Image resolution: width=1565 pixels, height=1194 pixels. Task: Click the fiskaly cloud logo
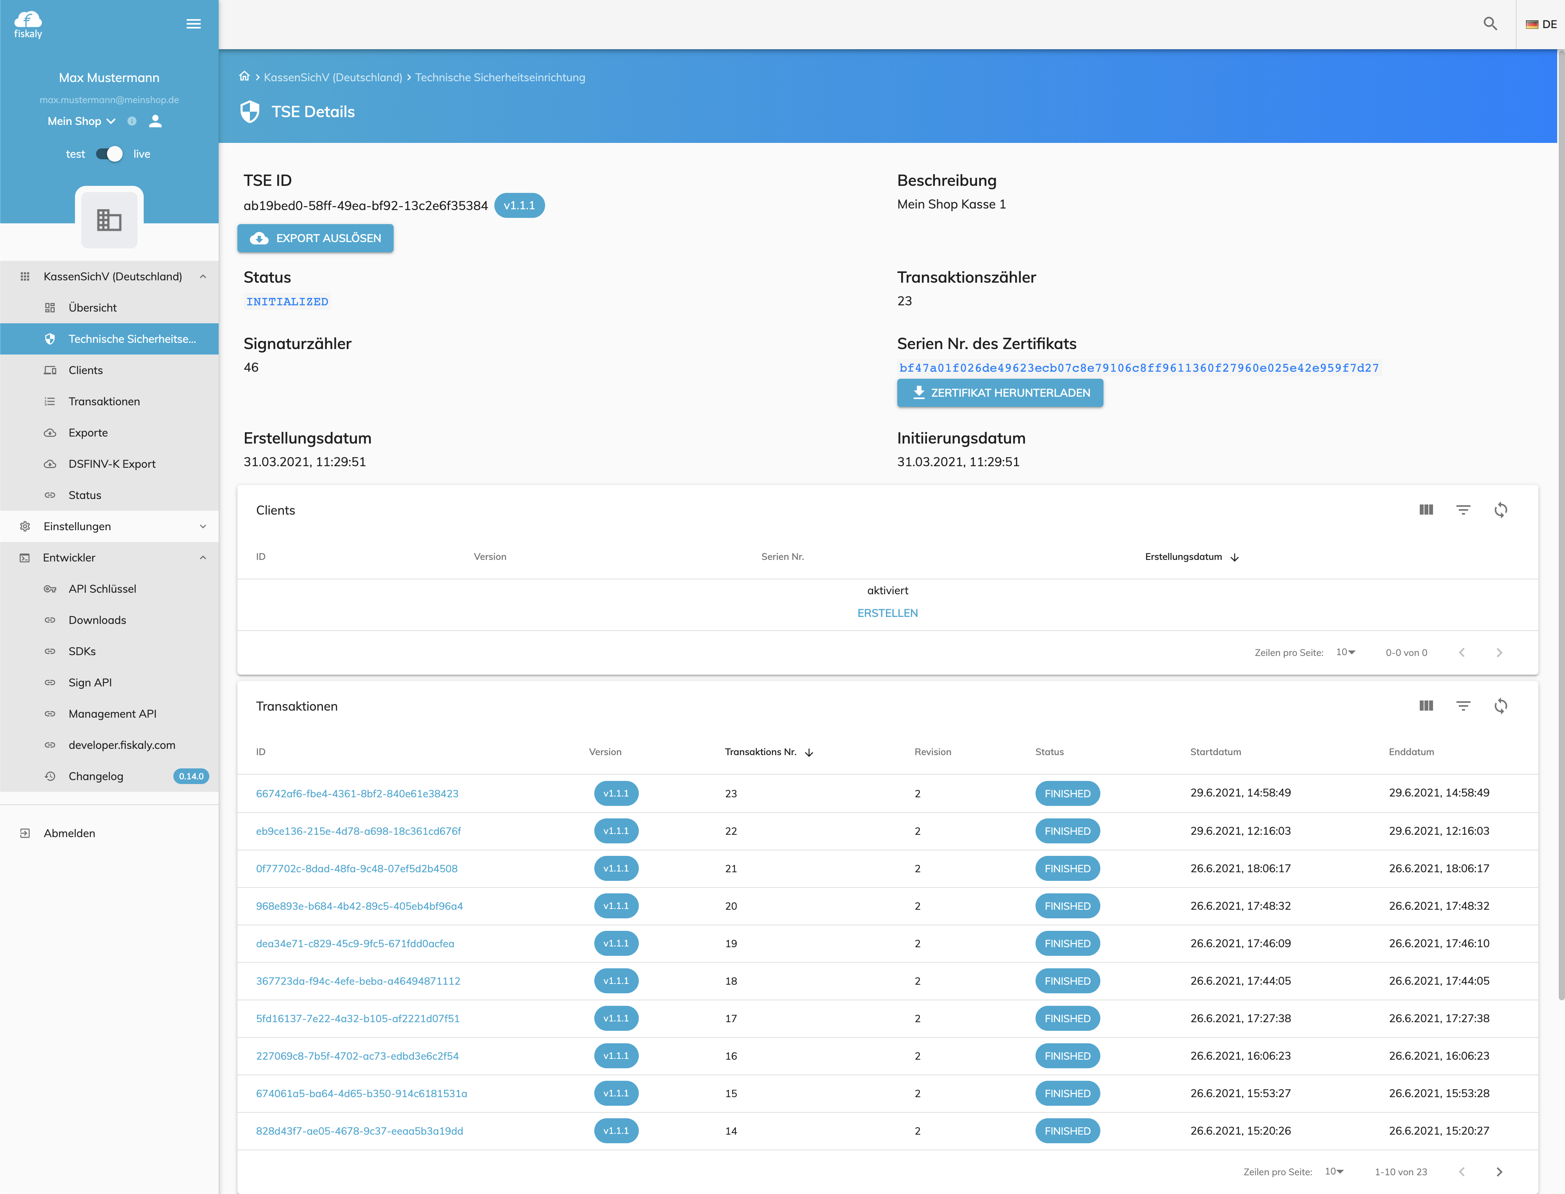28,23
